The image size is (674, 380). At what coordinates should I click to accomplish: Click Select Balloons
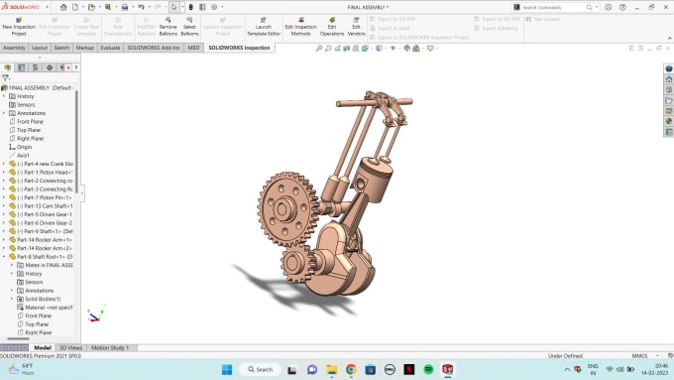coord(189,27)
